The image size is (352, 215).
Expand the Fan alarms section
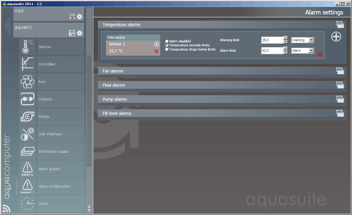340,71
